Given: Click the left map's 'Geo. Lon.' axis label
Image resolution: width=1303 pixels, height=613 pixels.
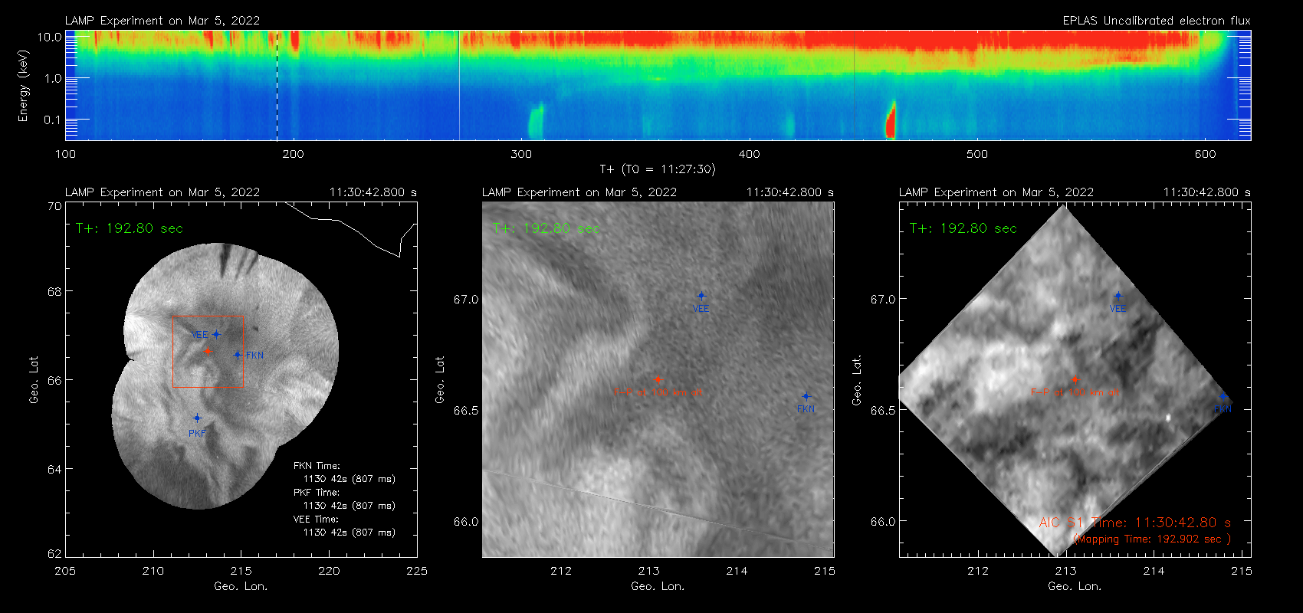Looking at the screenshot, I should click(241, 586).
